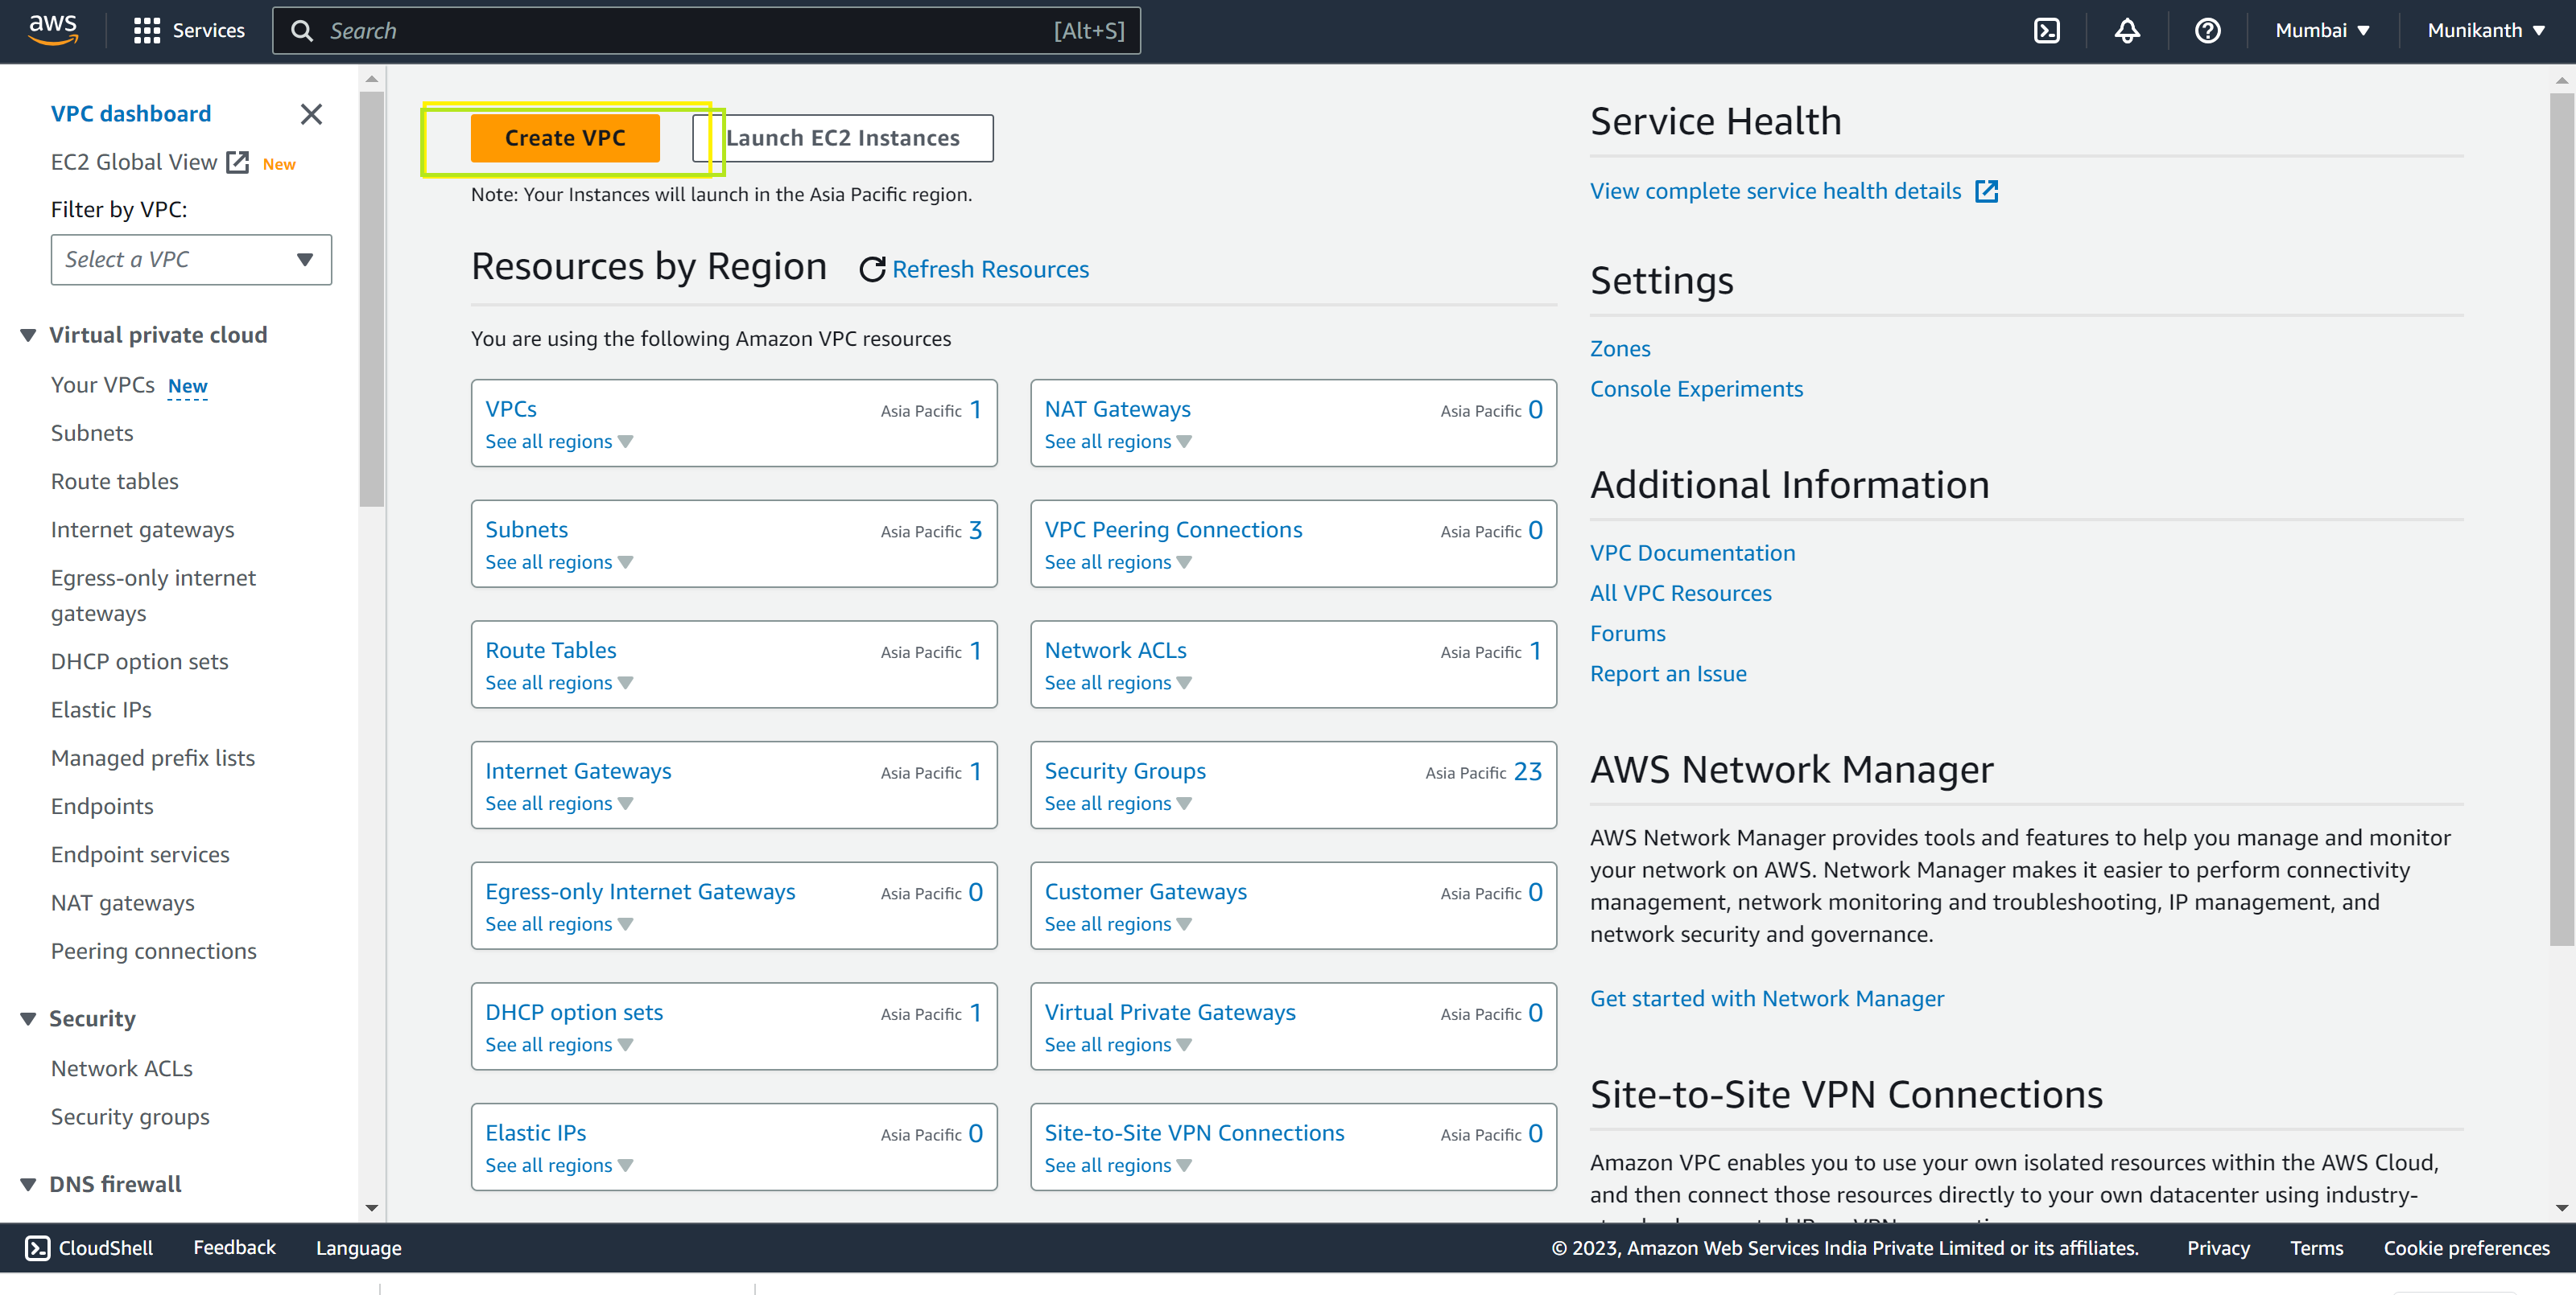Image resolution: width=2576 pixels, height=1295 pixels.
Task: Open the Services grid menu
Action: 146,30
